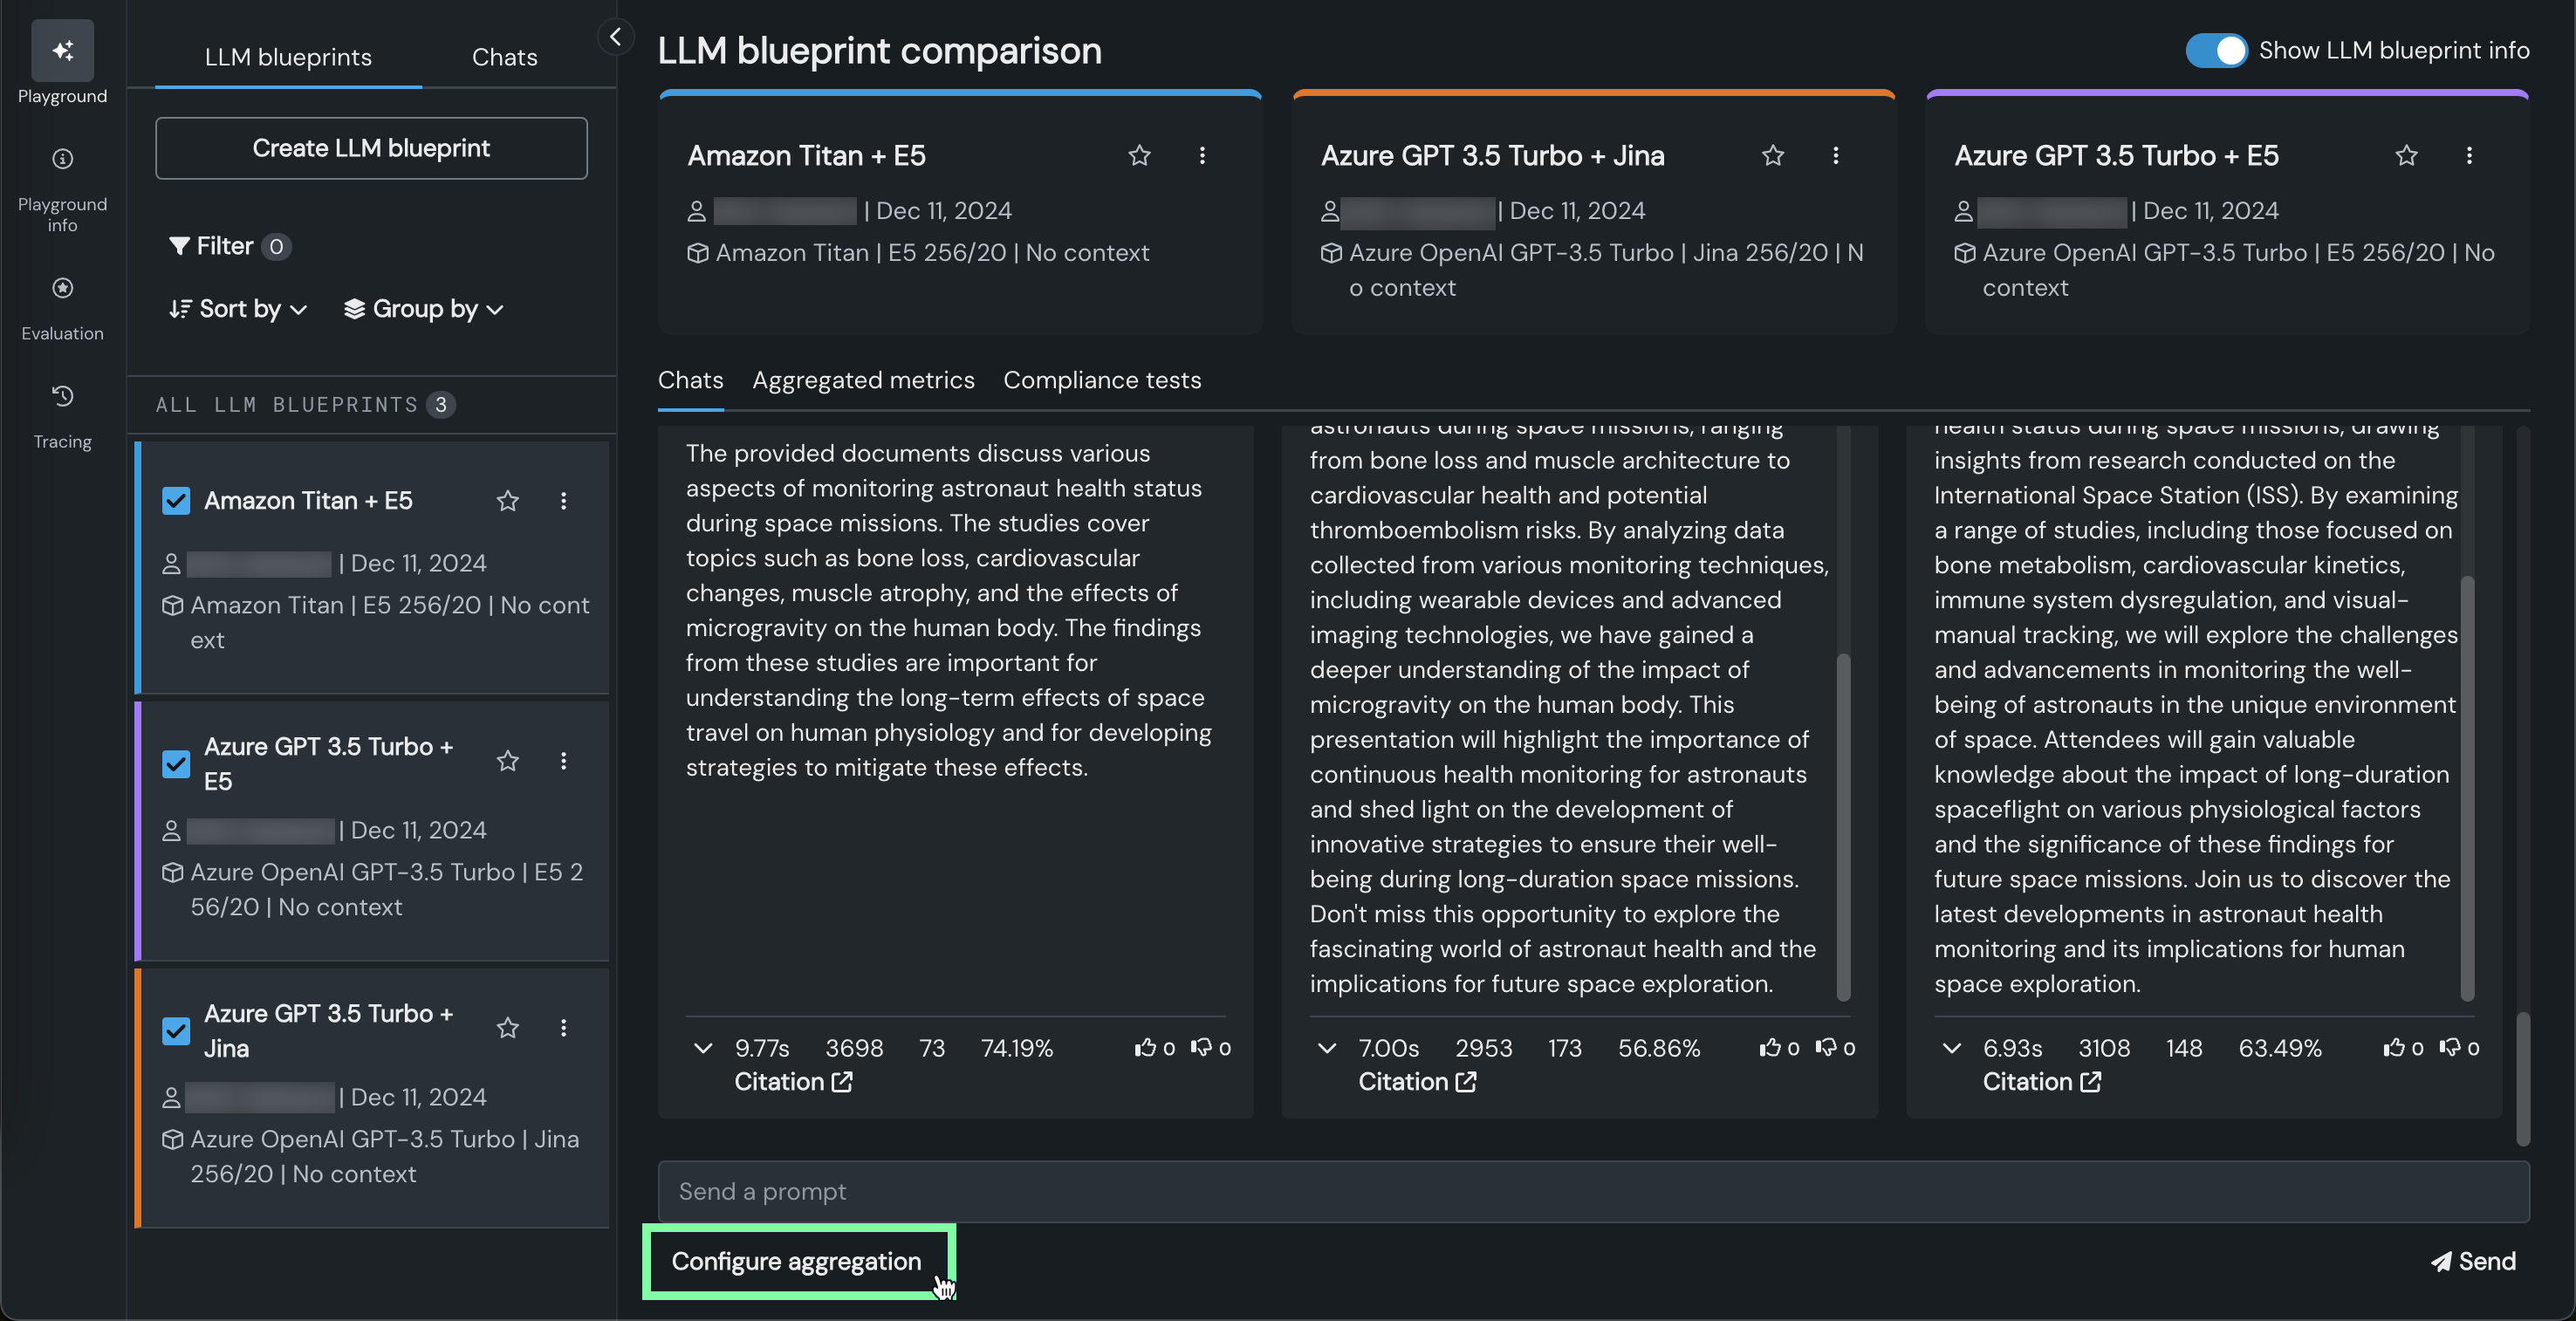The width and height of the screenshot is (2576, 1321).
Task: Click the Configure aggregation button
Action: pos(796,1261)
